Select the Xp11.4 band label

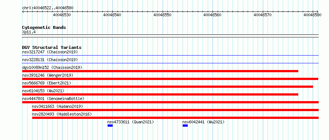click(x=29, y=32)
